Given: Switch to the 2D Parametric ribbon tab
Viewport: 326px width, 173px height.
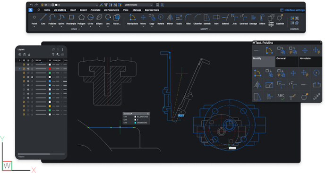Looking at the screenshot, I should (x=112, y=10).
